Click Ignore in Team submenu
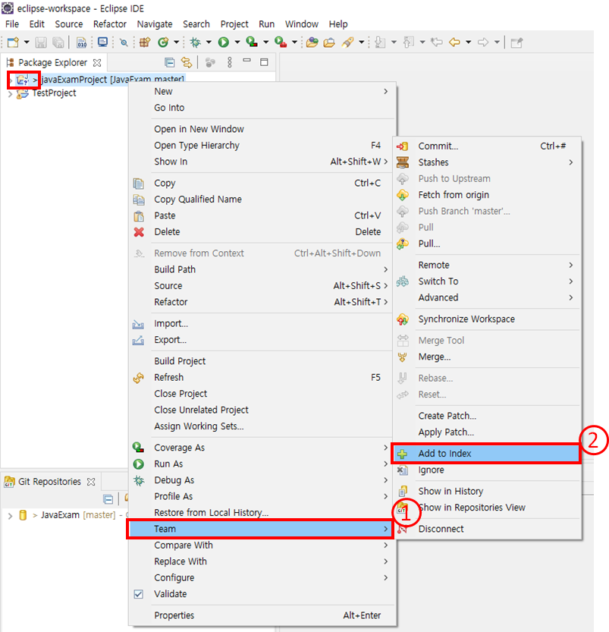Viewport: 609px width, 632px height. tap(487, 470)
